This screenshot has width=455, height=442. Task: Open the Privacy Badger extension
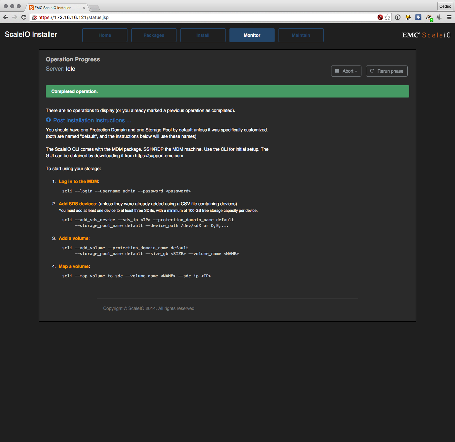pyautogui.click(x=429, y=18)
